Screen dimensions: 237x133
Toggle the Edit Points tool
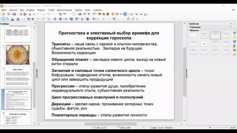pyautogui.click(x=128, y=19)
